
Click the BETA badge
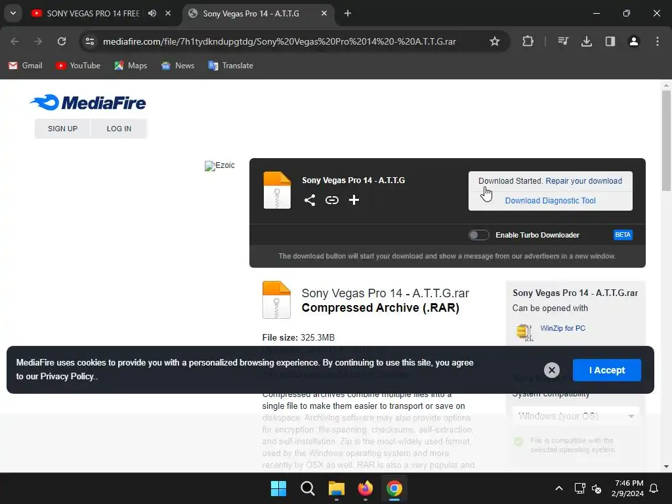point(623,235)
